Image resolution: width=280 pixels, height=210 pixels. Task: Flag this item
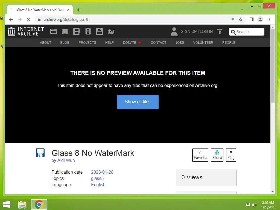coord(231,155)
